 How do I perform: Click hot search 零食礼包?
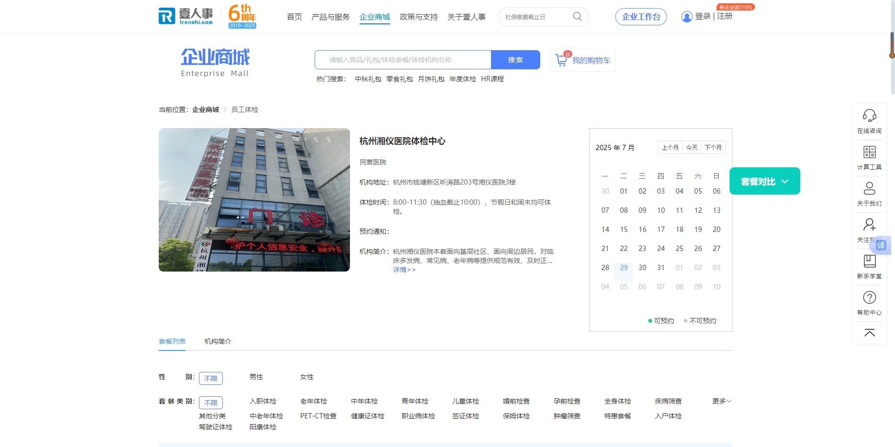pos(400,79)
